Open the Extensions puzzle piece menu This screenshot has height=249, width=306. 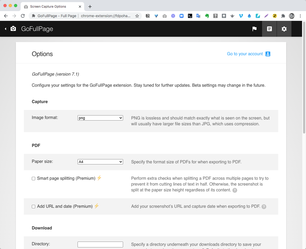[x=283, y=16]
